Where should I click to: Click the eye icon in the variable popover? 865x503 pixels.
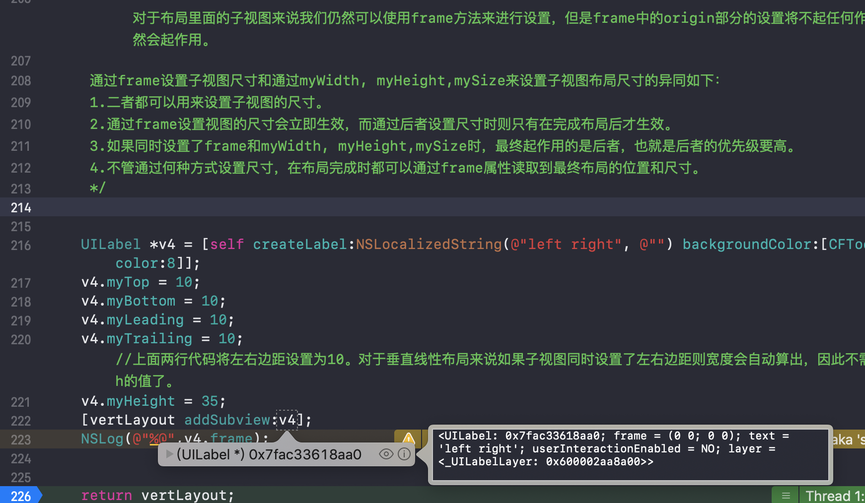pyautogui.click(x=386, y=454)
